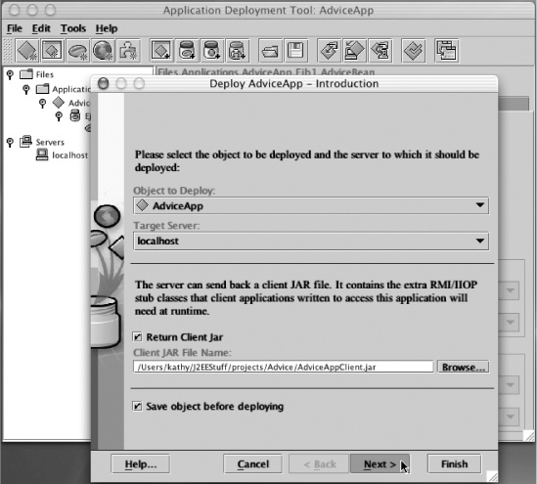Open the Object to Deploy dropdown

coord(311,205)
